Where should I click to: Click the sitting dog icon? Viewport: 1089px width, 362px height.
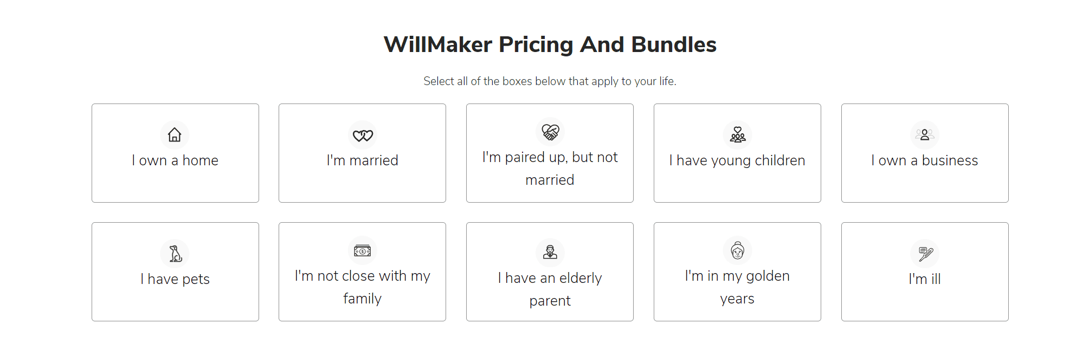coord(175,253)
